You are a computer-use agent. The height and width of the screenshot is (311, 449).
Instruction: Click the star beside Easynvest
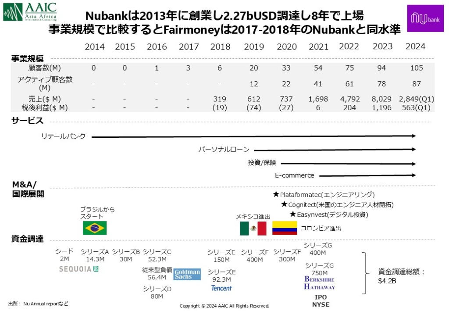293,214
